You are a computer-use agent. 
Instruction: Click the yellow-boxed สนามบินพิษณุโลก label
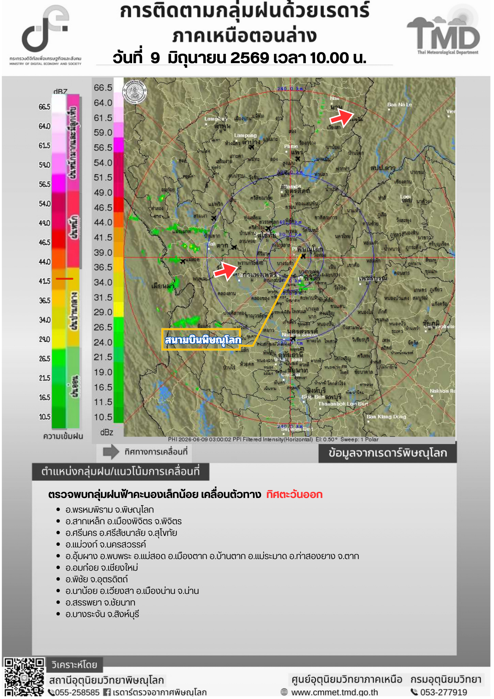201,340
